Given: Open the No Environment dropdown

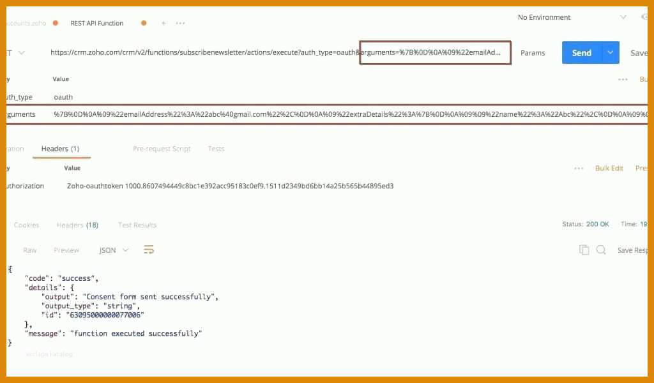Looking at the screenshot, I should click(572, 17).
